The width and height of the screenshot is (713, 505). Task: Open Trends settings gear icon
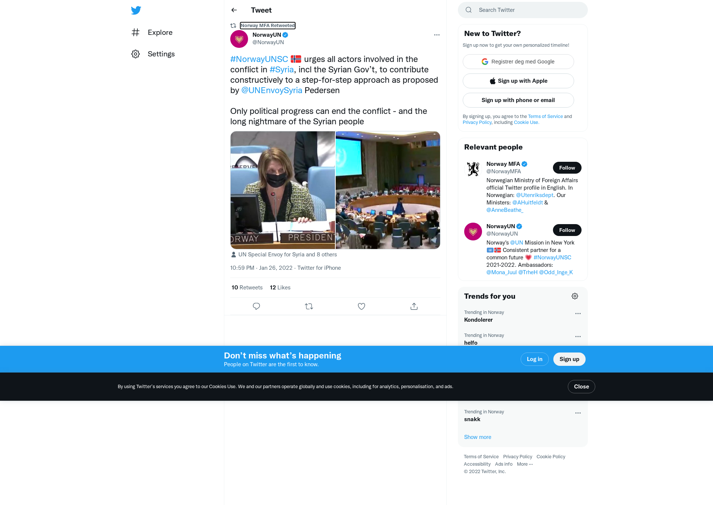coord(575,296)
